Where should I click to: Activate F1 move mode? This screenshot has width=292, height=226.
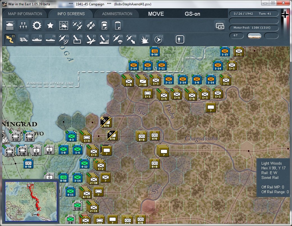pos(10,39)
